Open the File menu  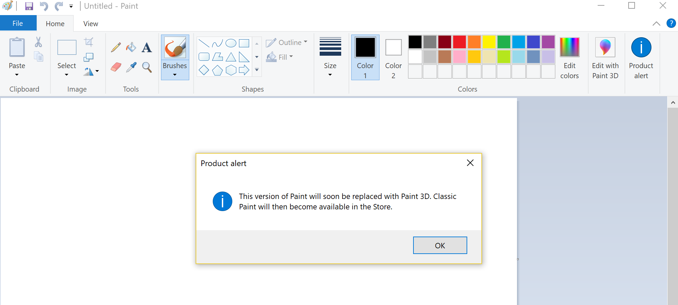pos(18,23)
